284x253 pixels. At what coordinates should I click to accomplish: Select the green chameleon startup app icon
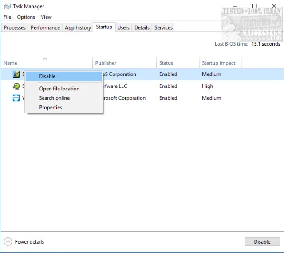point(16,86)
